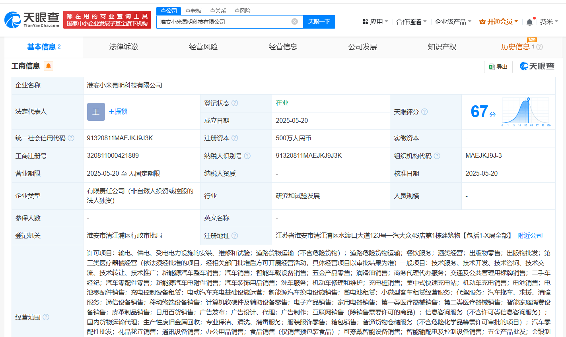The width and height of the screenshot is (566, 337).
Task: Switch to the 知识产权 tab
Action: [442, 47]
